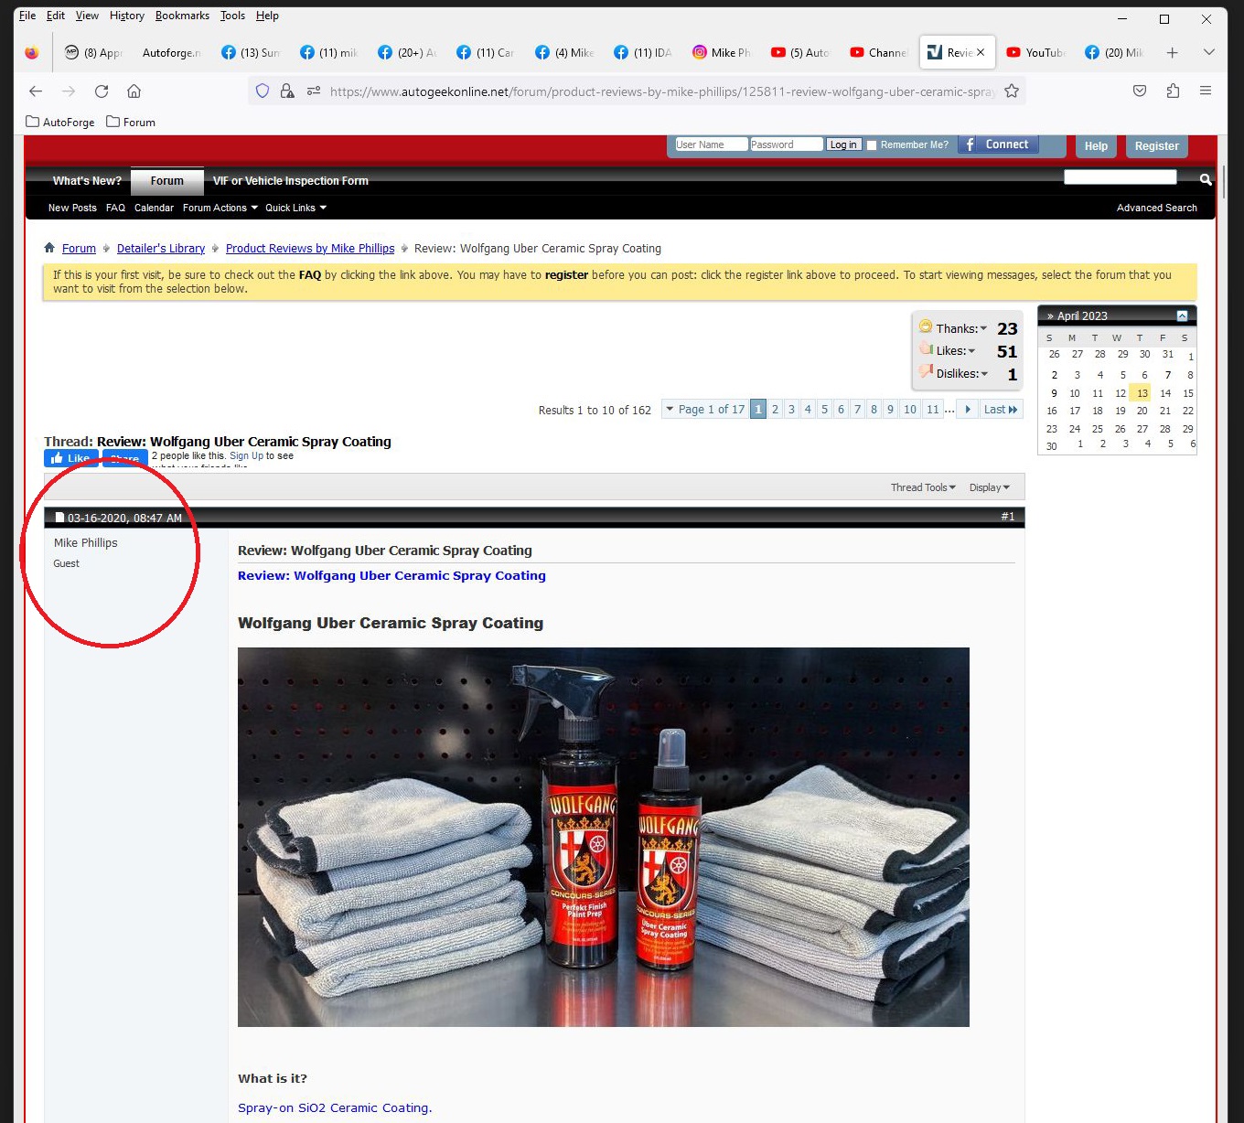The width and height of the screenshot is (1244, 1123).
Task: Open the AutoForge bookmarks folder
Action: [x=60, y=122]
